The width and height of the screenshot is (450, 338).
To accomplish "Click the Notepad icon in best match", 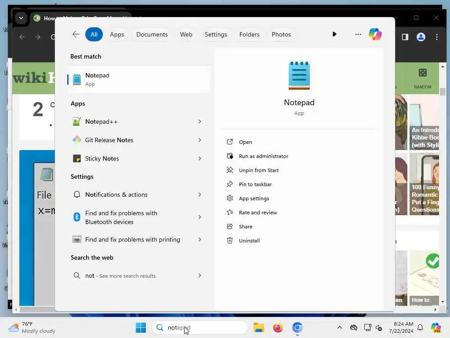I will point(77,80).
